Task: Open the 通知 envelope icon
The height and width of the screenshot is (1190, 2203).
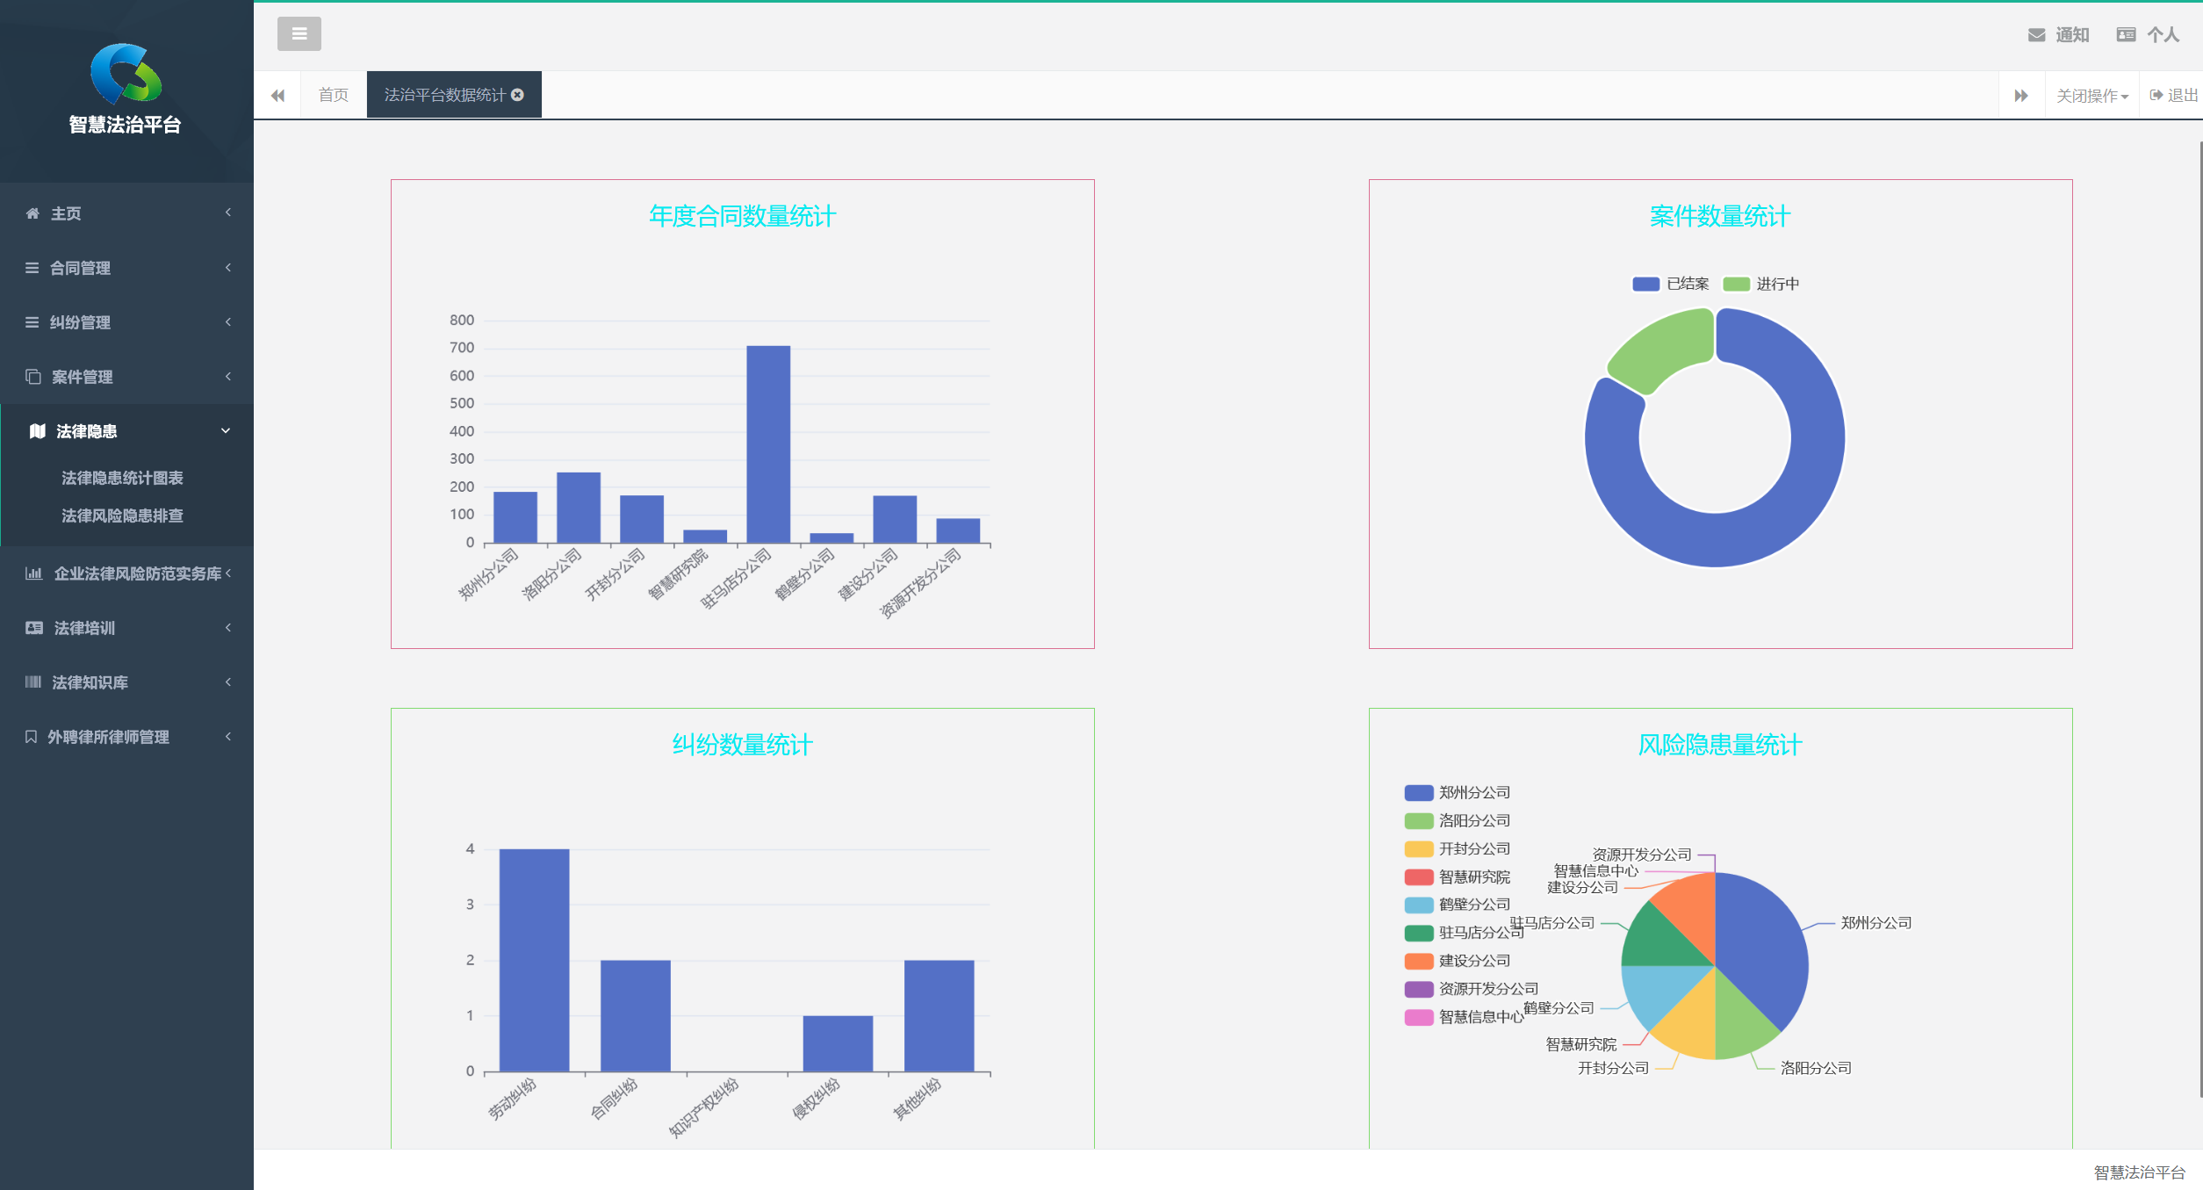Action: point(2036,35)
